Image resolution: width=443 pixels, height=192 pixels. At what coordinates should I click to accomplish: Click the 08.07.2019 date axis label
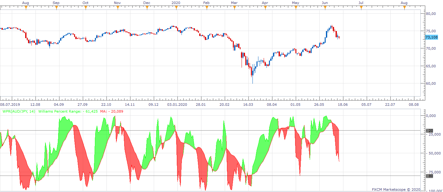pos(10,105)
